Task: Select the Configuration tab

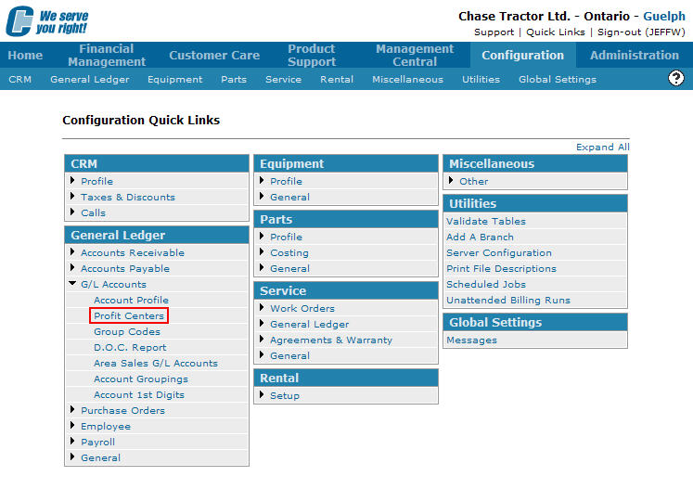Action: [x=523, y=56]
